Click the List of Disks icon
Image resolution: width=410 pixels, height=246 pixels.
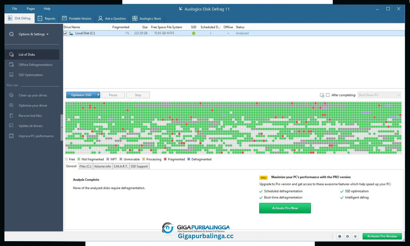click(x=12, y=54)
